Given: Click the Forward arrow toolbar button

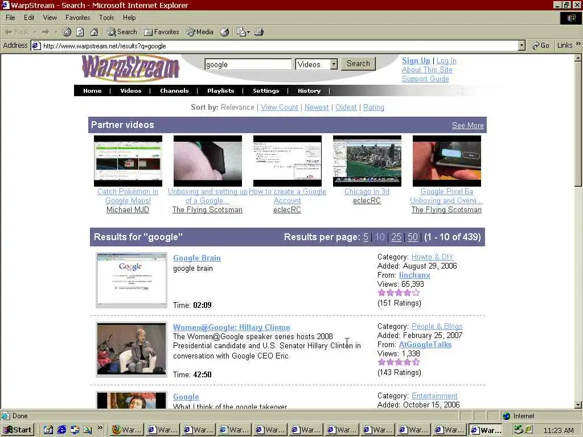Looking at the screenshot, I should click(46, 32).
